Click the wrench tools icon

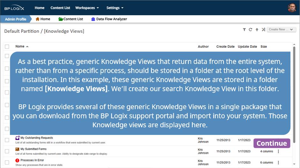pyautogui.click(x=263, y=30)
